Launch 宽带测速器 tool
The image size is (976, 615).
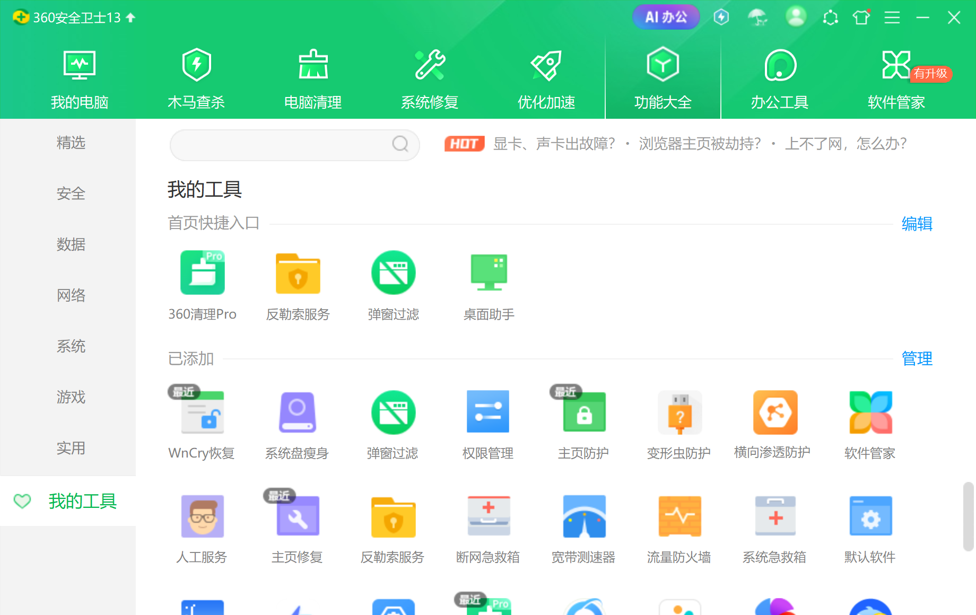(585, 516)
